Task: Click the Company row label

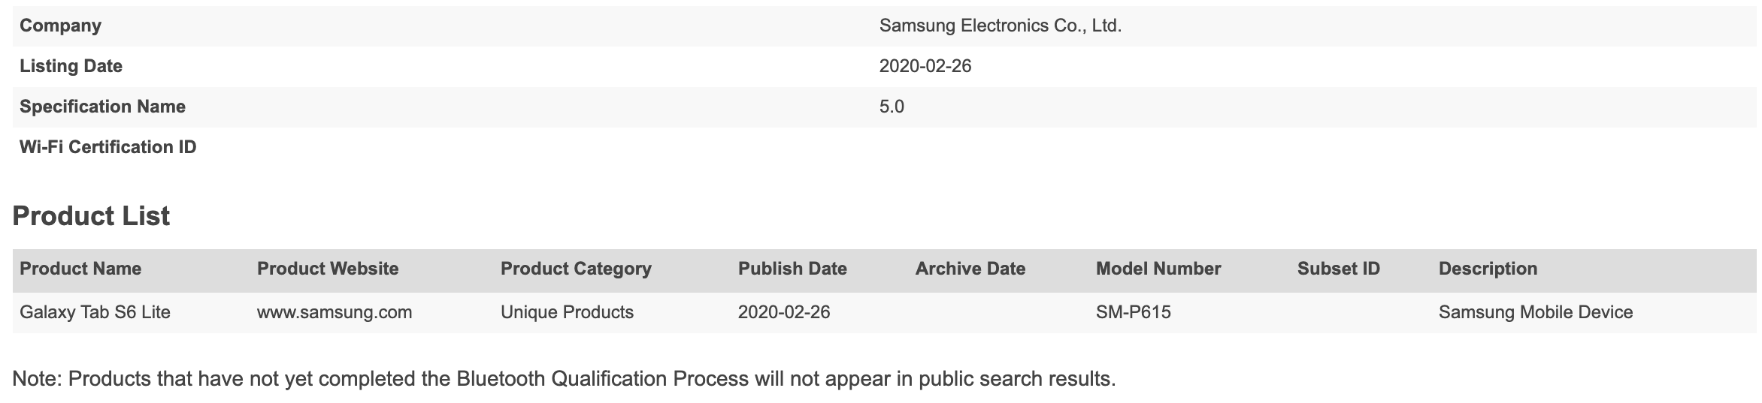Action: [60, 26]
